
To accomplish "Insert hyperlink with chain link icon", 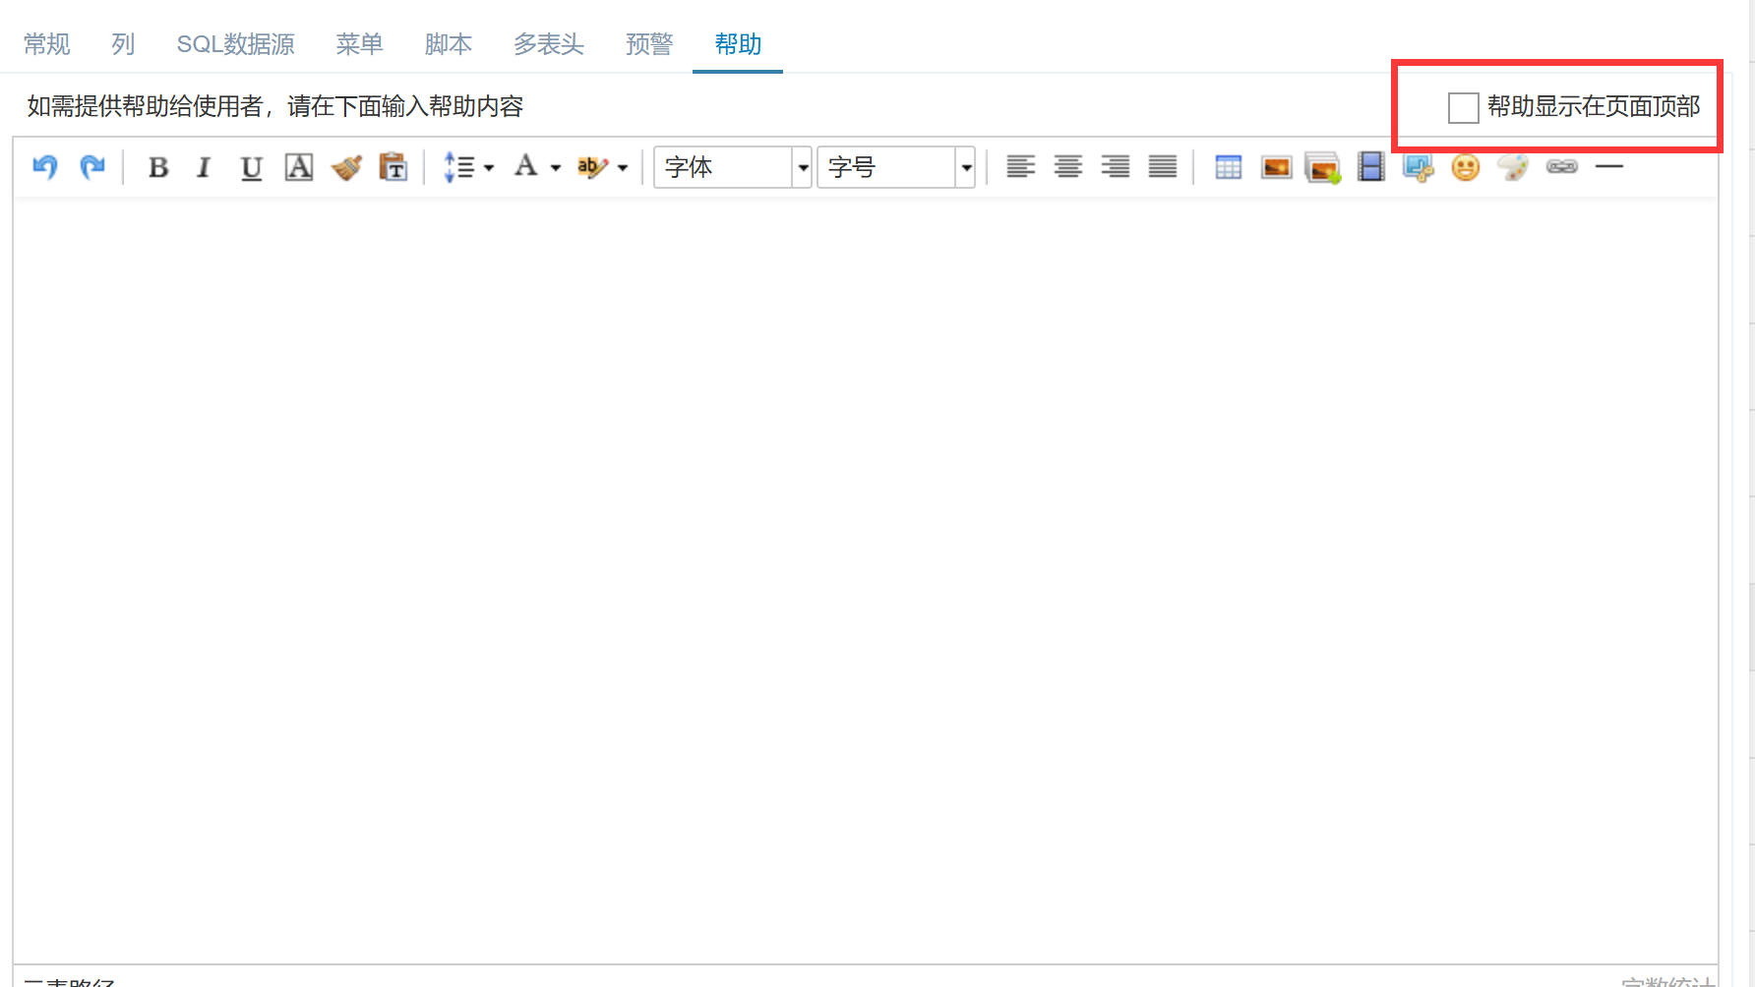I will point(1561,167).
